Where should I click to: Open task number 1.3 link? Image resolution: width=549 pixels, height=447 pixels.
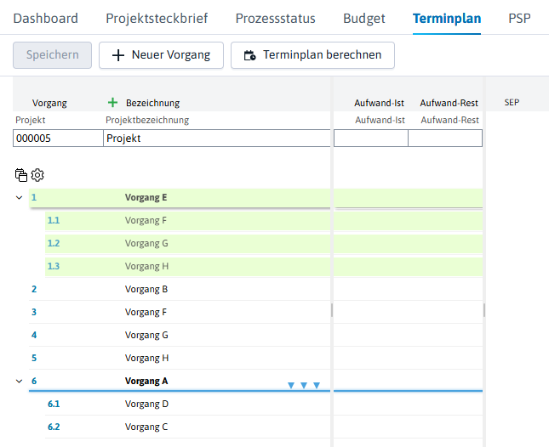pos(54,266)
